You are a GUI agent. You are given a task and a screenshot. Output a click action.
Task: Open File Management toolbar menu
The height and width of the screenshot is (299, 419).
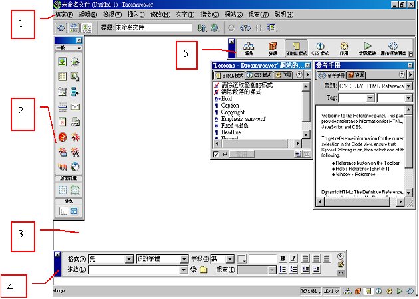pyautogui.click(x=202, y=28)
